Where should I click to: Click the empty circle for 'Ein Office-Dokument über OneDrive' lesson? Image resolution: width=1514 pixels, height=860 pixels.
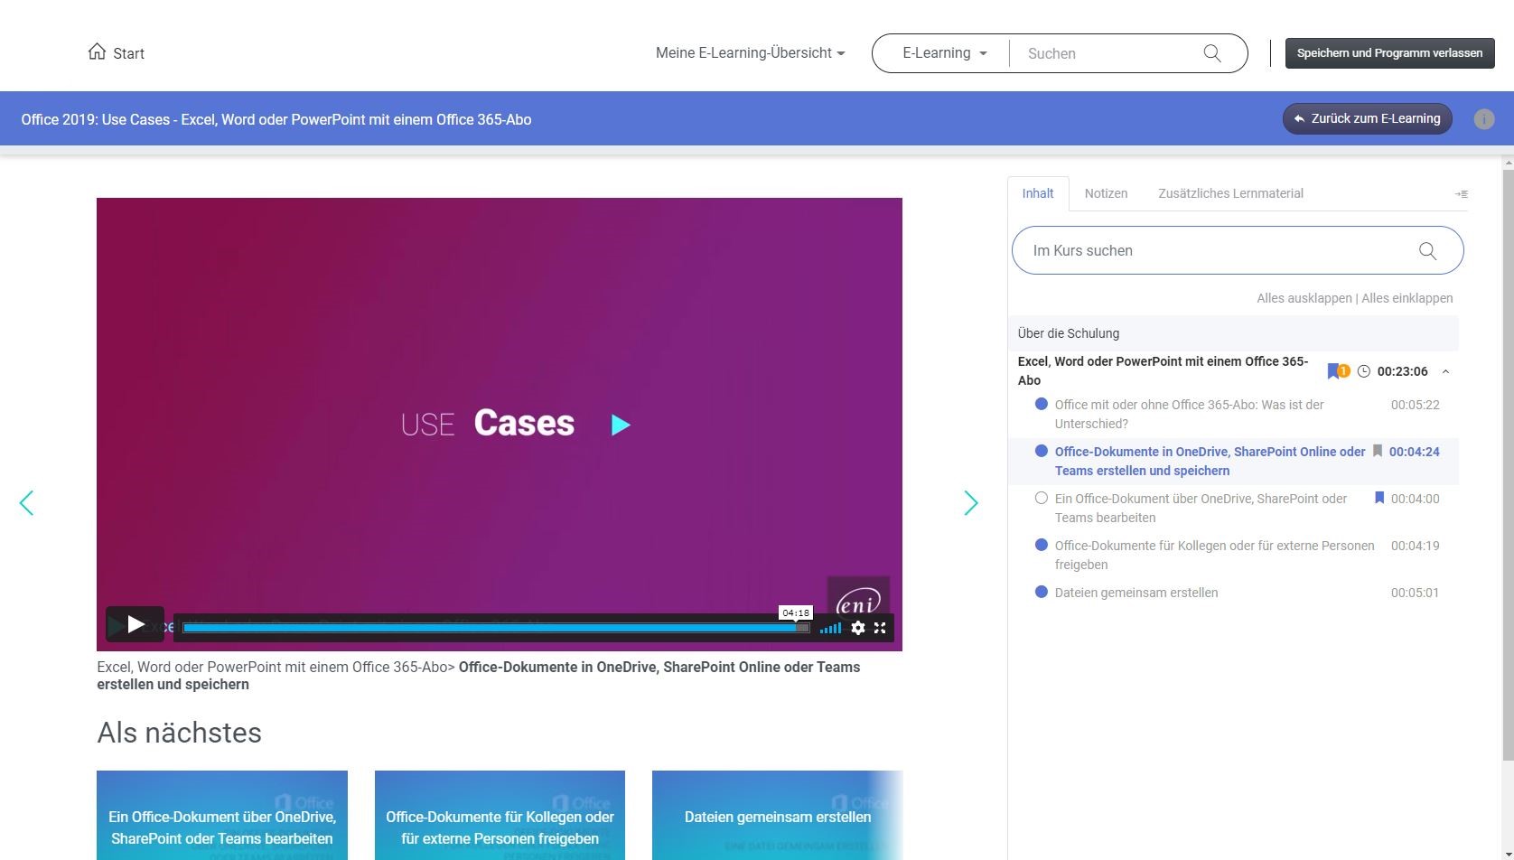[x=1042, y=498]
